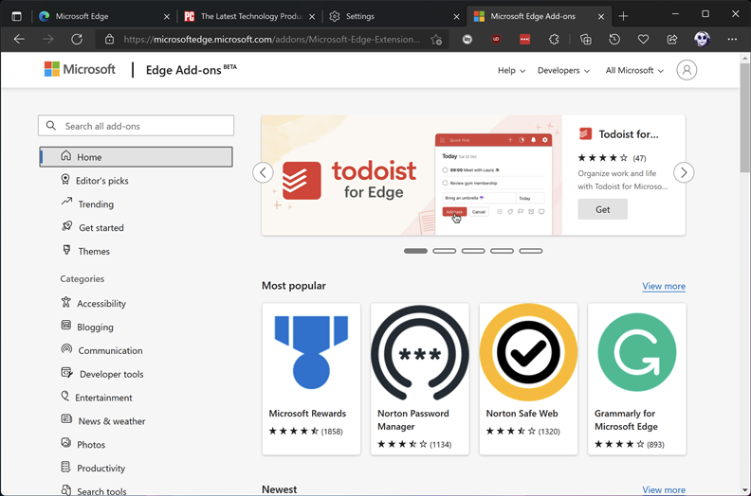
Task: Select the Photos category
Action: point(82,444)
